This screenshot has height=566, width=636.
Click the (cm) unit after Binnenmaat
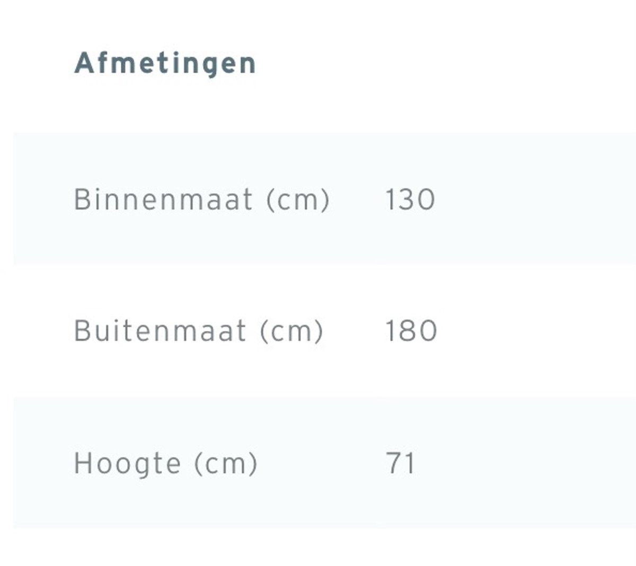coord(298,200)
